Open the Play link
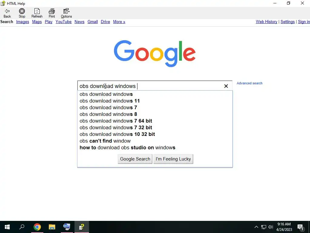The width and height of the screenshot is (310, 233). pos(49,22)
